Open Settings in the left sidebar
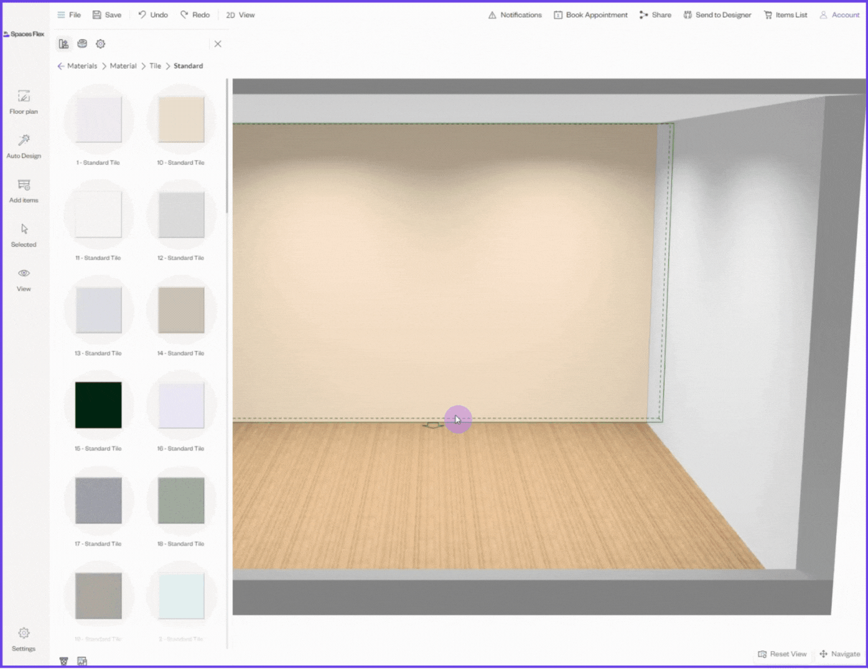868x669 pixels. pyautogui.click(x=24, y=639)
